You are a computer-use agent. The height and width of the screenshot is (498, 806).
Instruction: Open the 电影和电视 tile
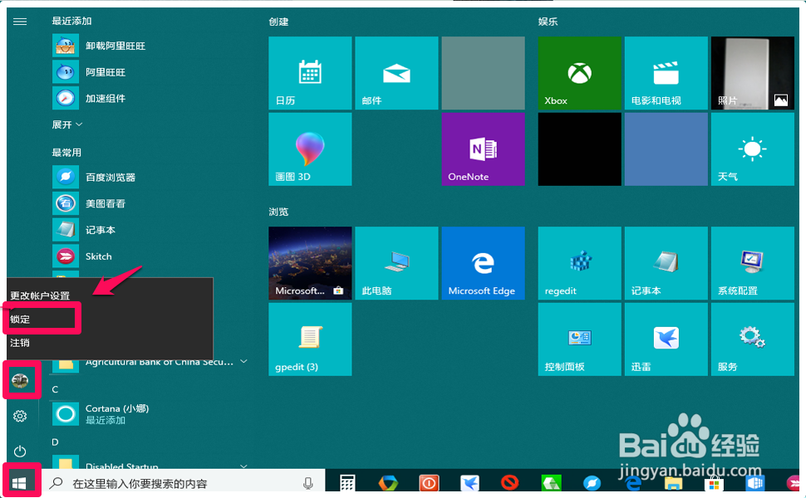point(666,73)
